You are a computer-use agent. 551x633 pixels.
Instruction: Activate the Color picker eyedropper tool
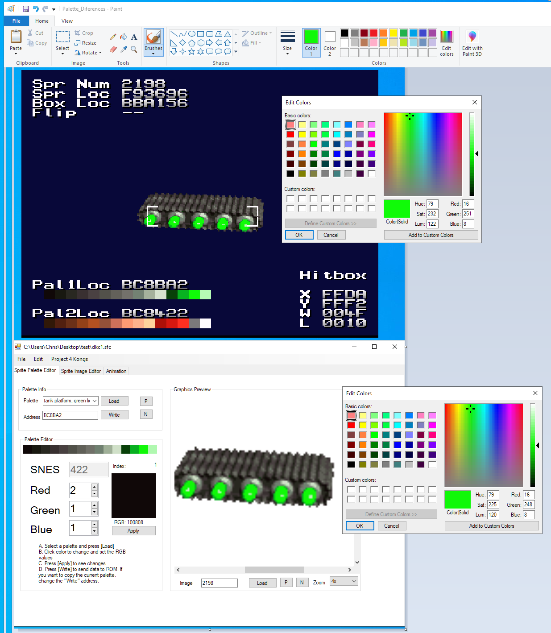[124, 49]
